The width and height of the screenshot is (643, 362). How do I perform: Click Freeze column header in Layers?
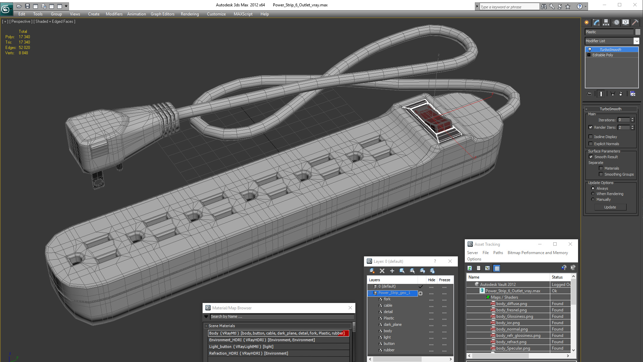445,280
